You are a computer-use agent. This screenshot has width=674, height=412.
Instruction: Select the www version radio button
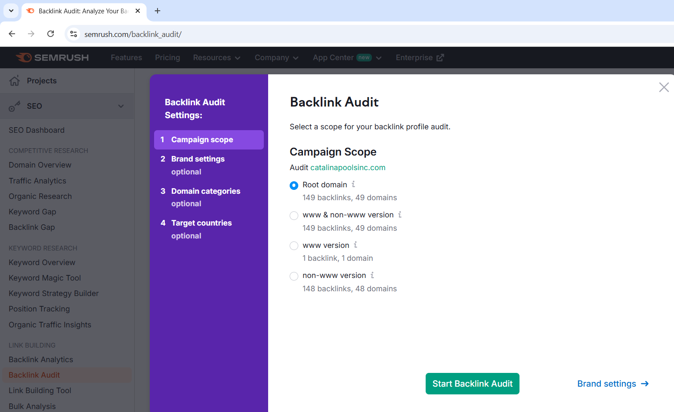click(294, 246)
